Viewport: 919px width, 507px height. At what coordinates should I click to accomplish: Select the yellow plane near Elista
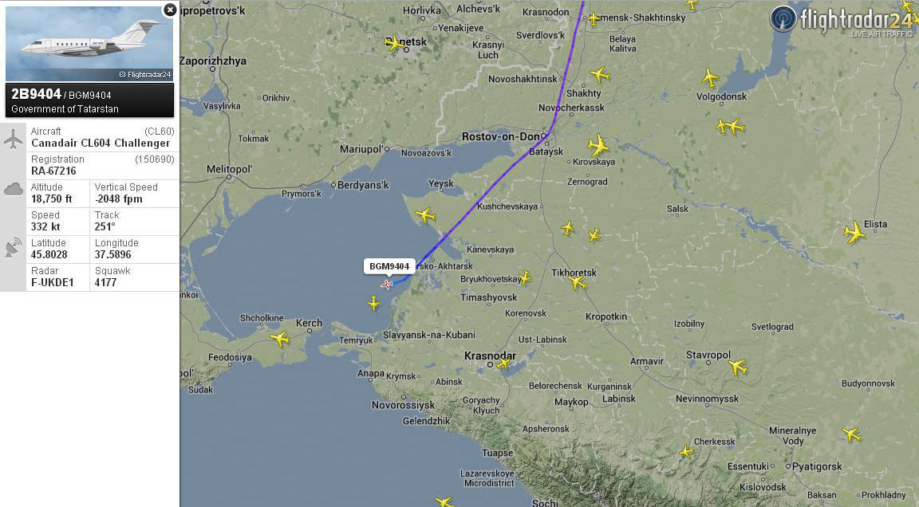click(x=854, y=233)
